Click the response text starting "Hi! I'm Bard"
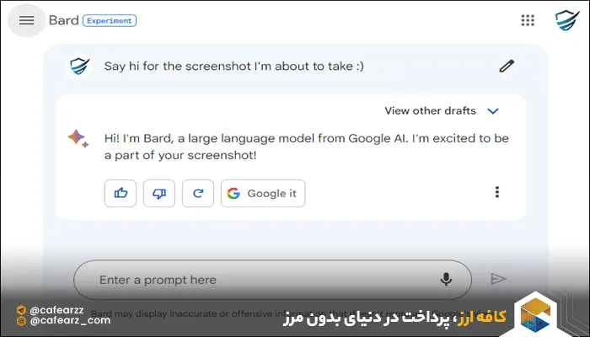This screenshot has width=590, height=337. (306, 147)
